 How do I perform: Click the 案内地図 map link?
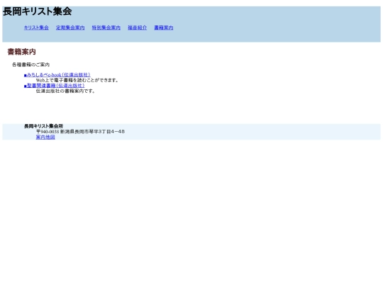tap(45, 137)
